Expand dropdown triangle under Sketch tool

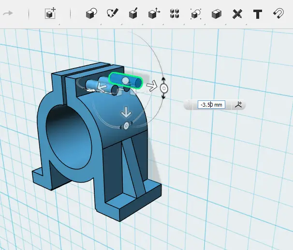[x=121, y=25]
